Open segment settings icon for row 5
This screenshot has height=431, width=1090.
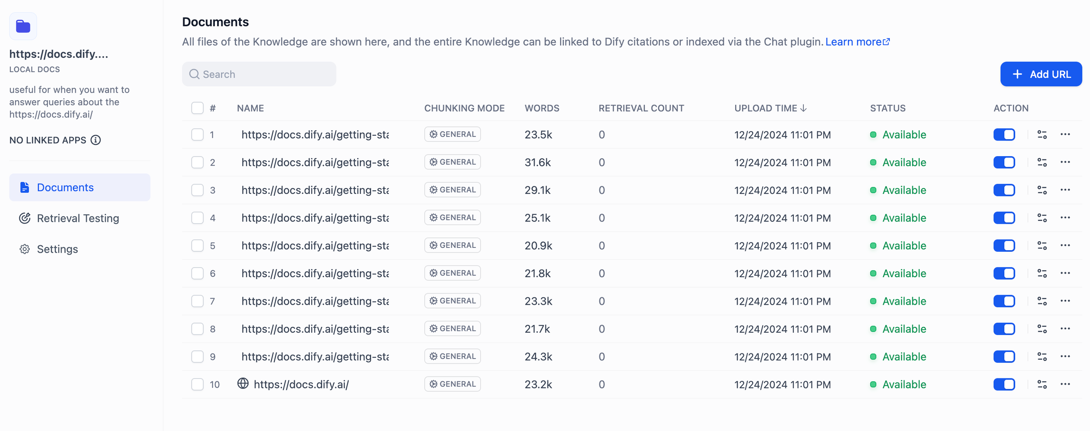point(1042,246)
